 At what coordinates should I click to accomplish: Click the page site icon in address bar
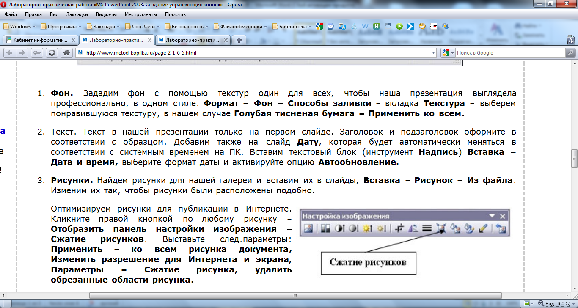pos(80,53)
